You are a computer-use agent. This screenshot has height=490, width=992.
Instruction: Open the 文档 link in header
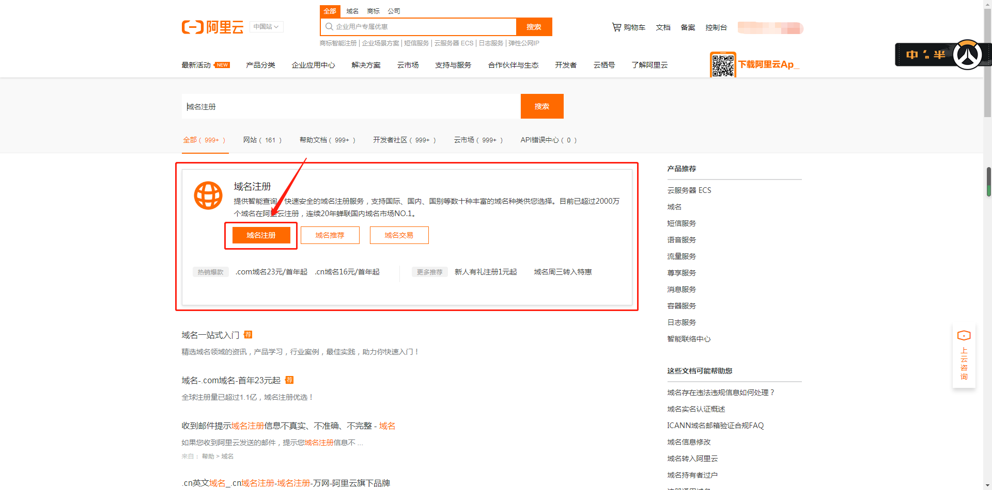[663, 27]
